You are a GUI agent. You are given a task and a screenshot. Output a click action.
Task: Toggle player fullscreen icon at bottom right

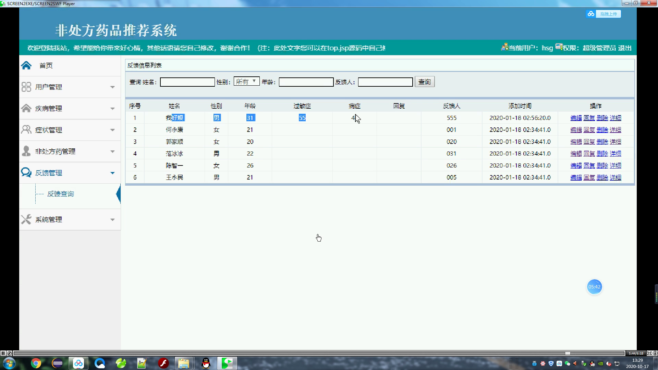pos(649,353)
